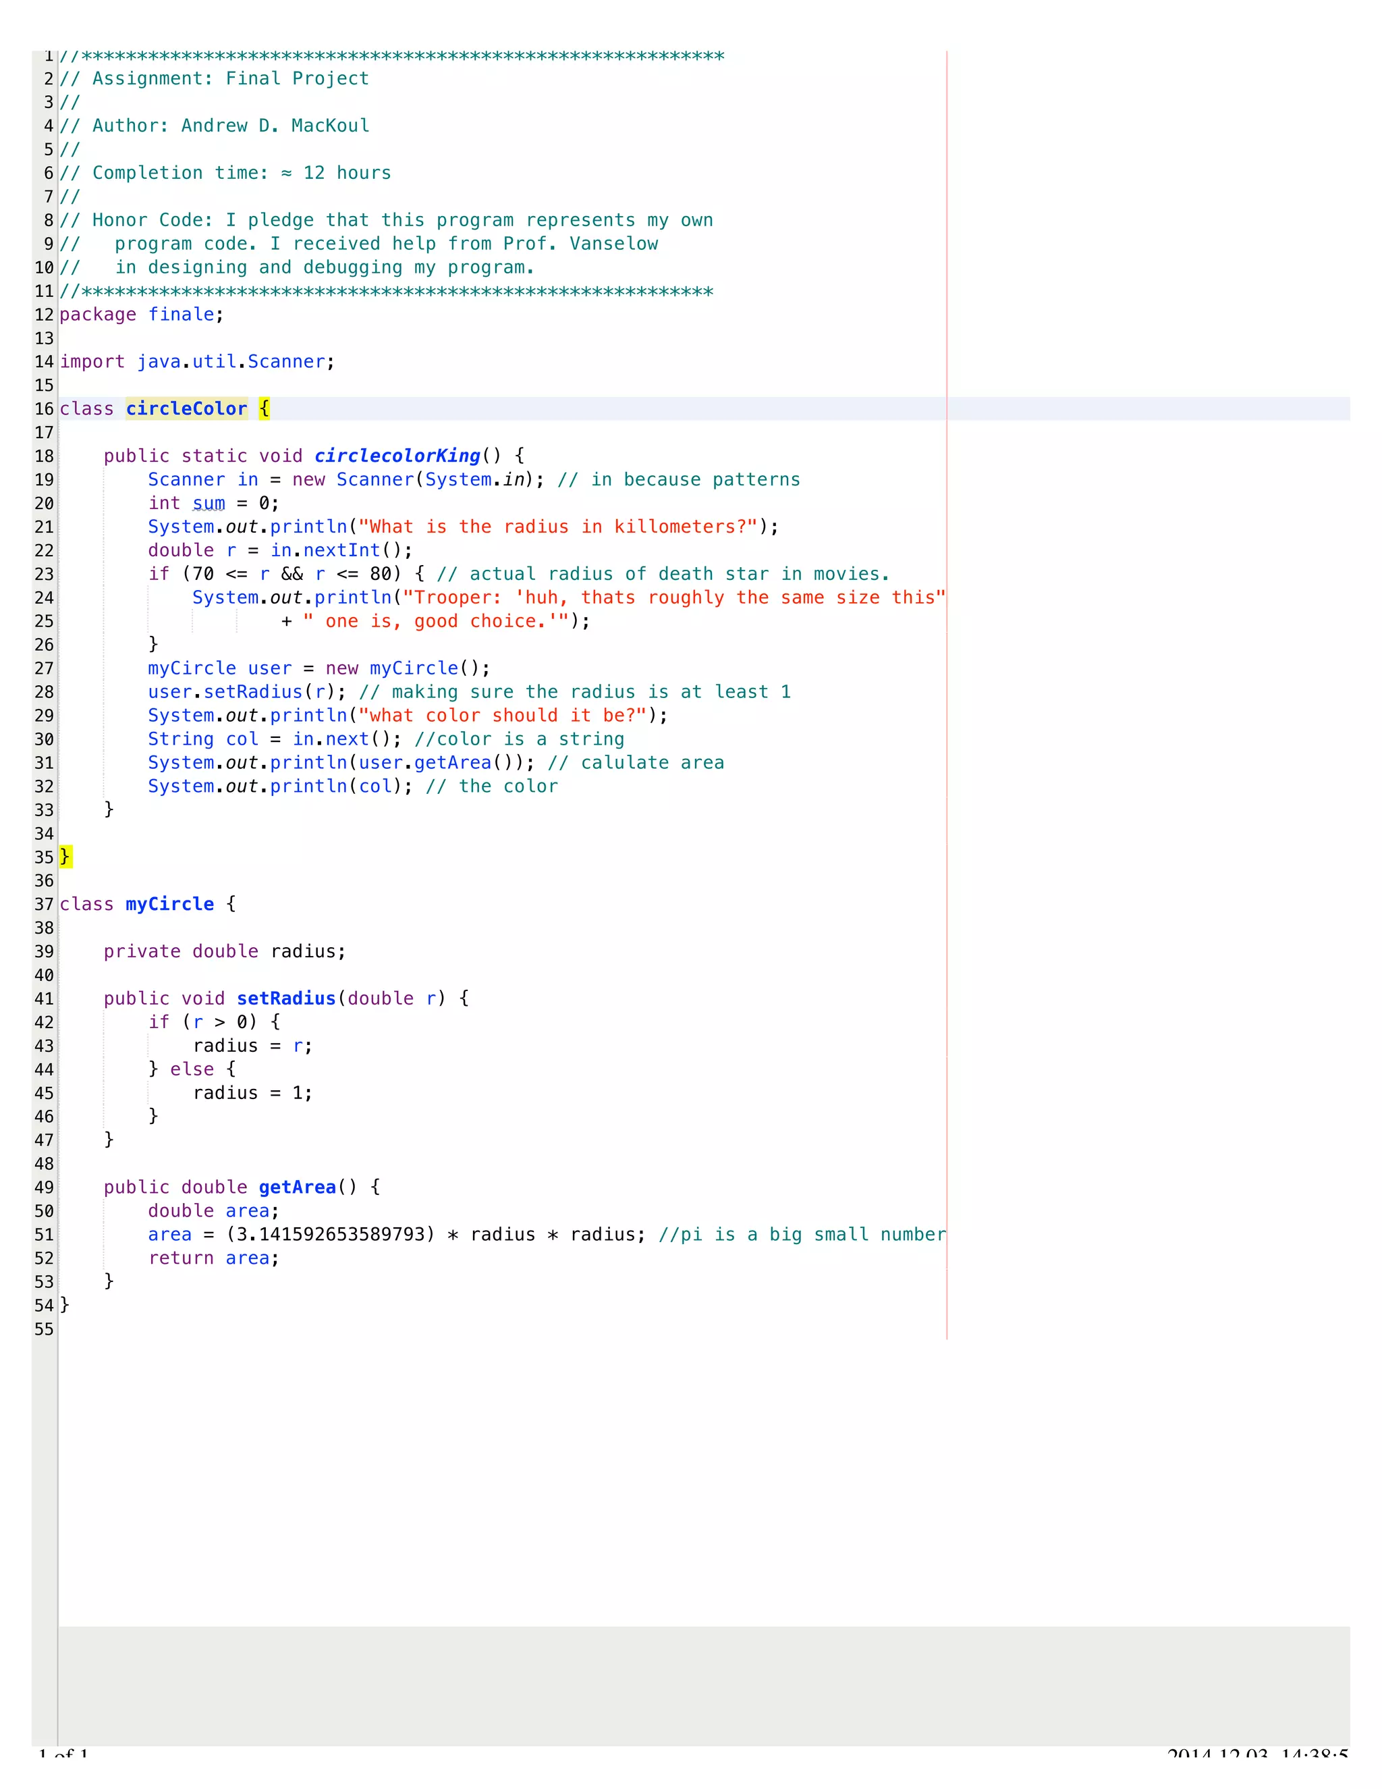Click the 'package finale;' line

point(141,315)
